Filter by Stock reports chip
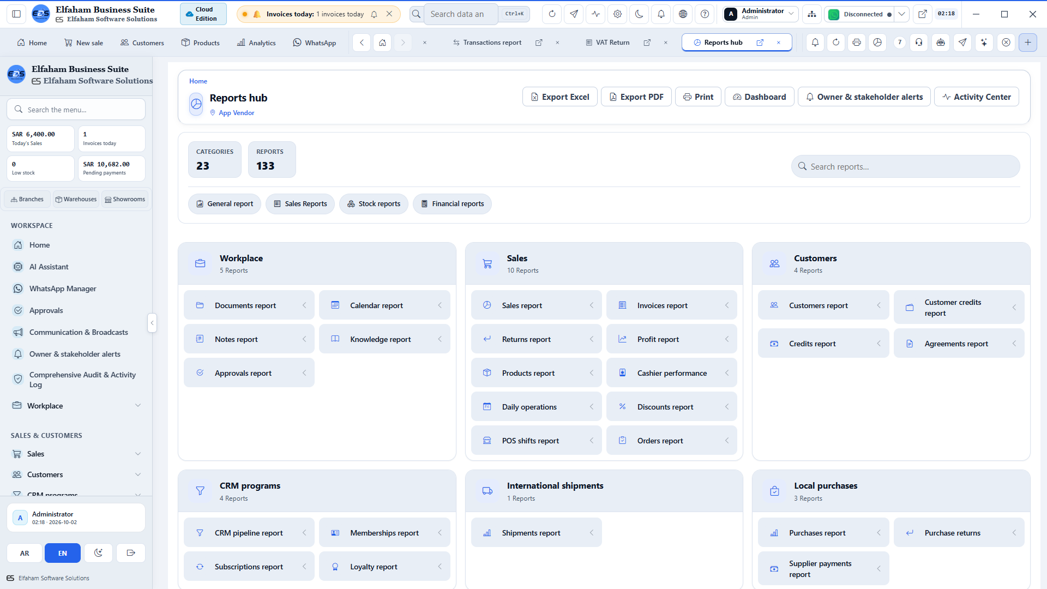The height and width of the screenshot is (589, 1047). 374,204
